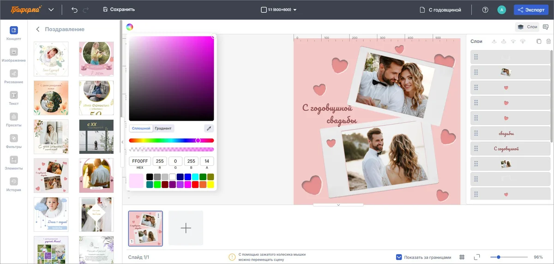Toggle the Показать за границами checkbox

[399, 257]
